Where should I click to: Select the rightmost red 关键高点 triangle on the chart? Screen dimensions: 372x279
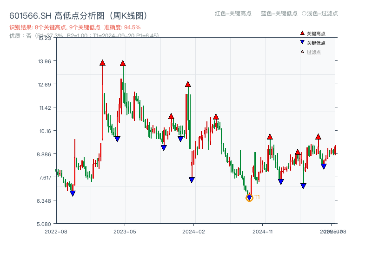click(x=318, y=137)
